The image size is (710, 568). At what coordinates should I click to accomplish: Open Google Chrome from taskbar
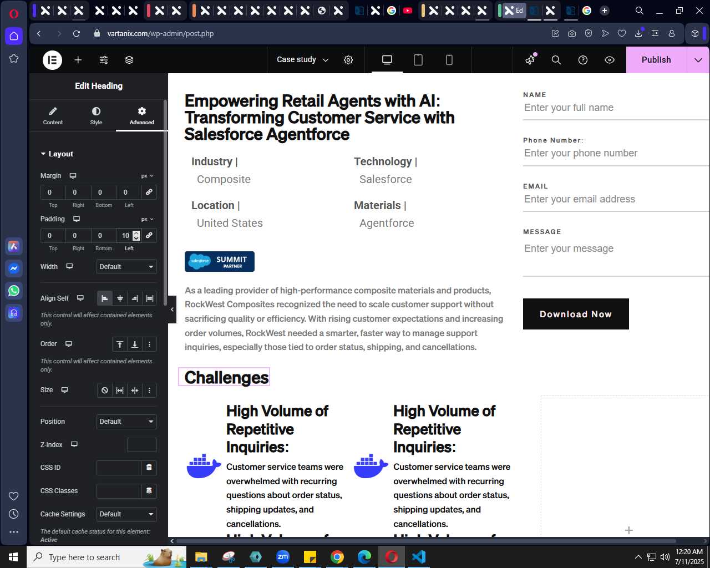337,557
